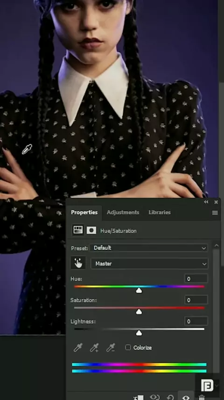The height and width of the screenshot is (400, 224).
Task: View the previous state of adjustment
Action: click(155, 397)
